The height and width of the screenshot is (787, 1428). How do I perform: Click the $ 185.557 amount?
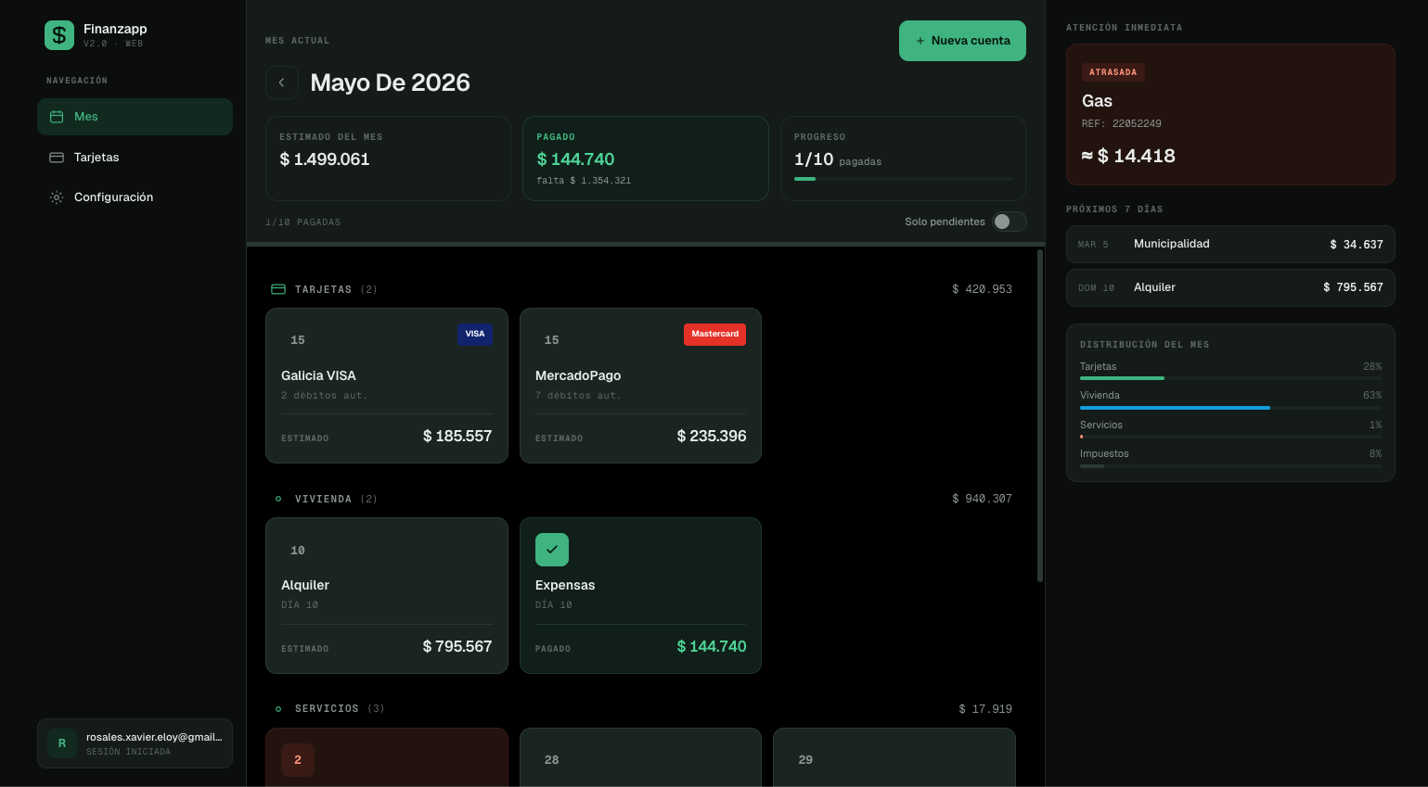coord(457,437)
